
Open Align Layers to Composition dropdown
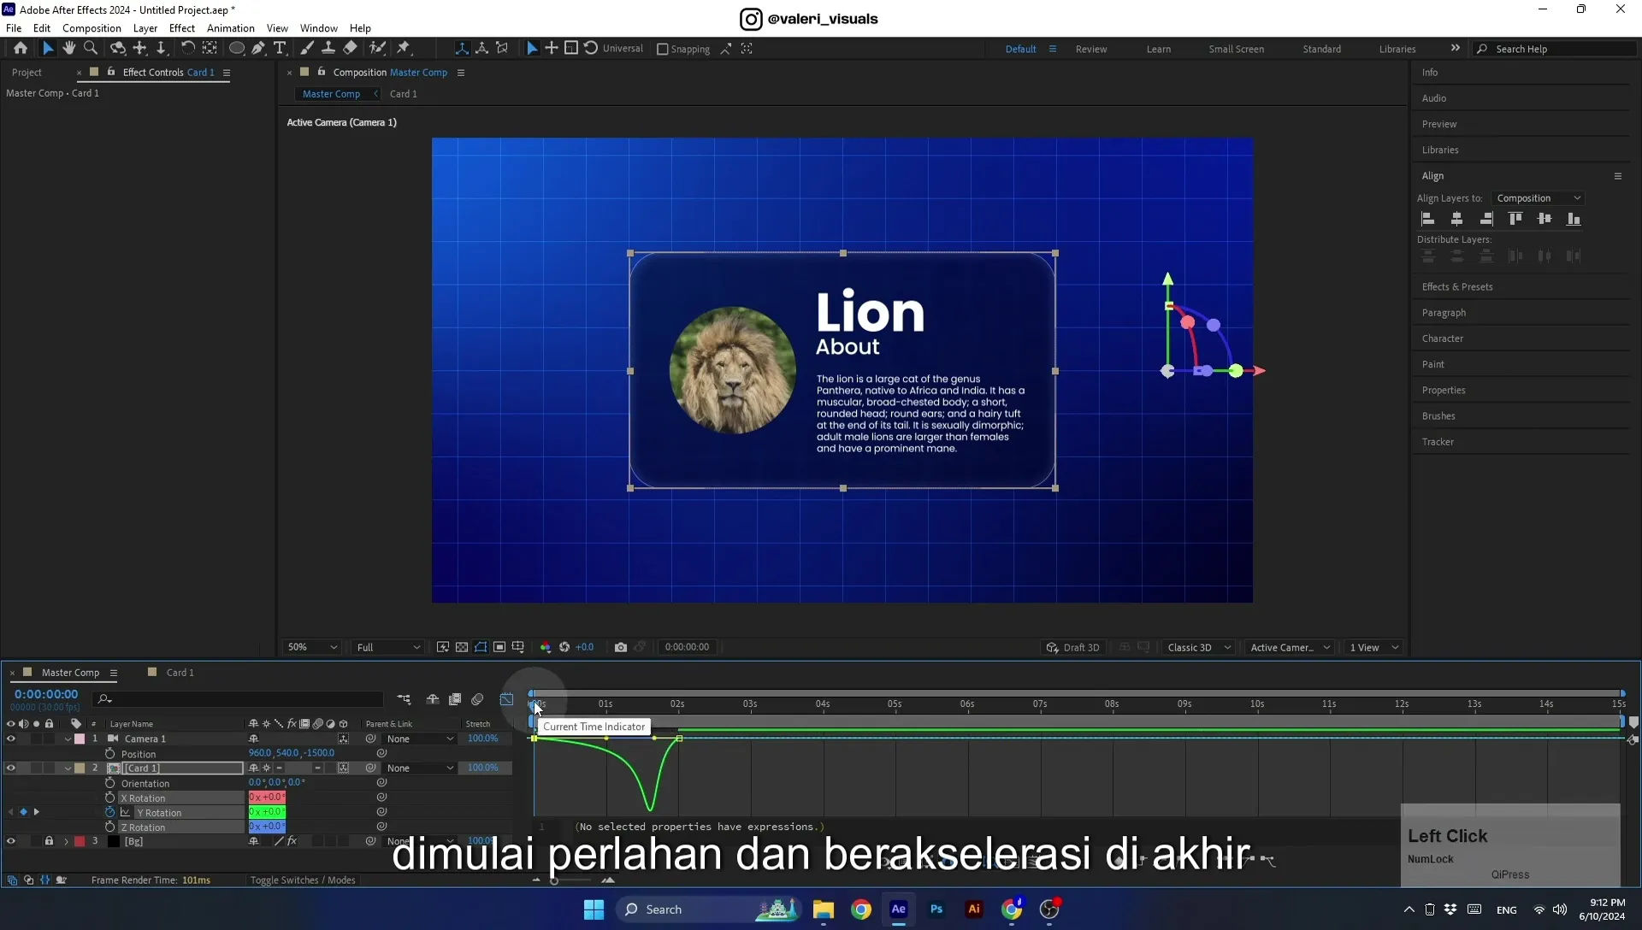tap(1538, 198)
